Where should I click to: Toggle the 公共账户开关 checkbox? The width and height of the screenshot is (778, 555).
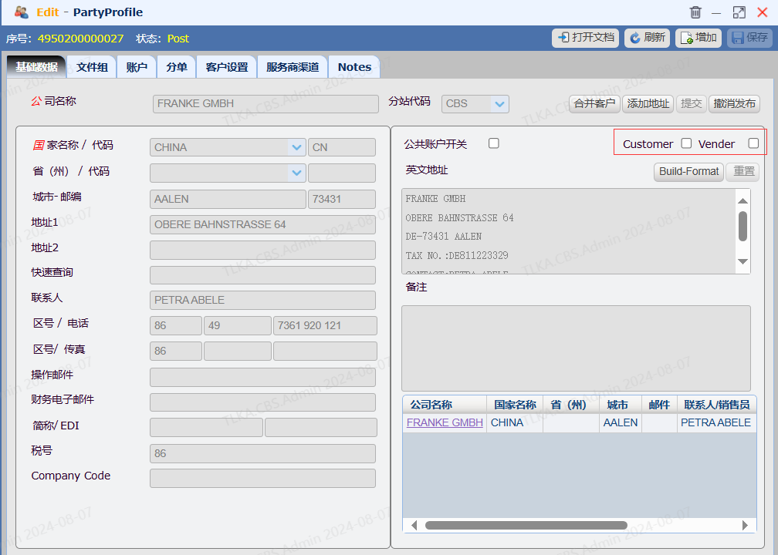coord(493,143)
